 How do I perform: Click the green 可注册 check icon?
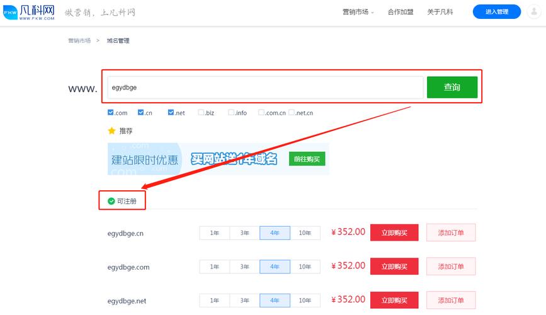(111, 201)
